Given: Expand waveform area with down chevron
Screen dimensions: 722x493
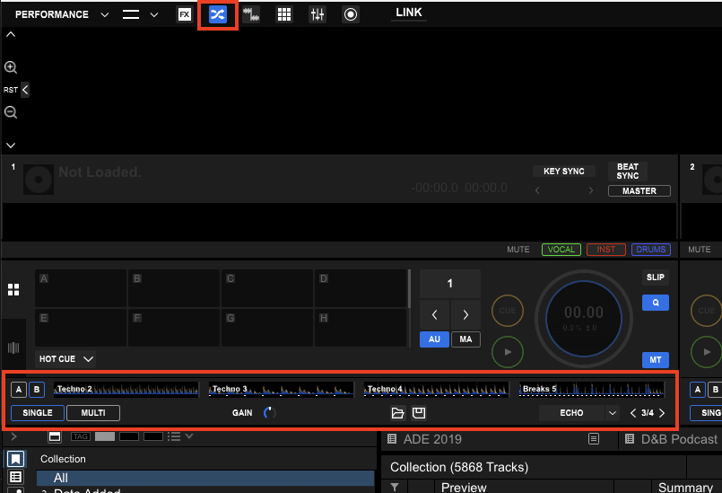Looking at the screenshot, I should click(x=11, y=145).
